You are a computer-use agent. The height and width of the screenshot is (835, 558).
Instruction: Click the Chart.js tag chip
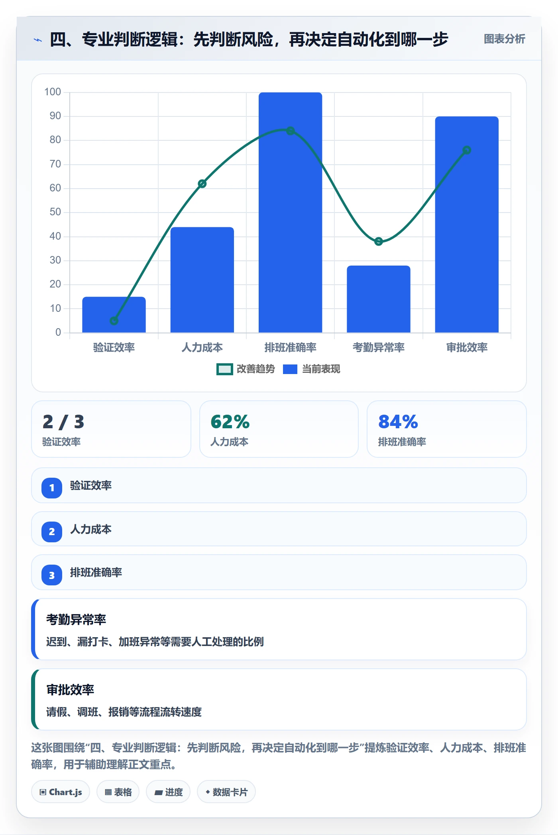(61, 792)
